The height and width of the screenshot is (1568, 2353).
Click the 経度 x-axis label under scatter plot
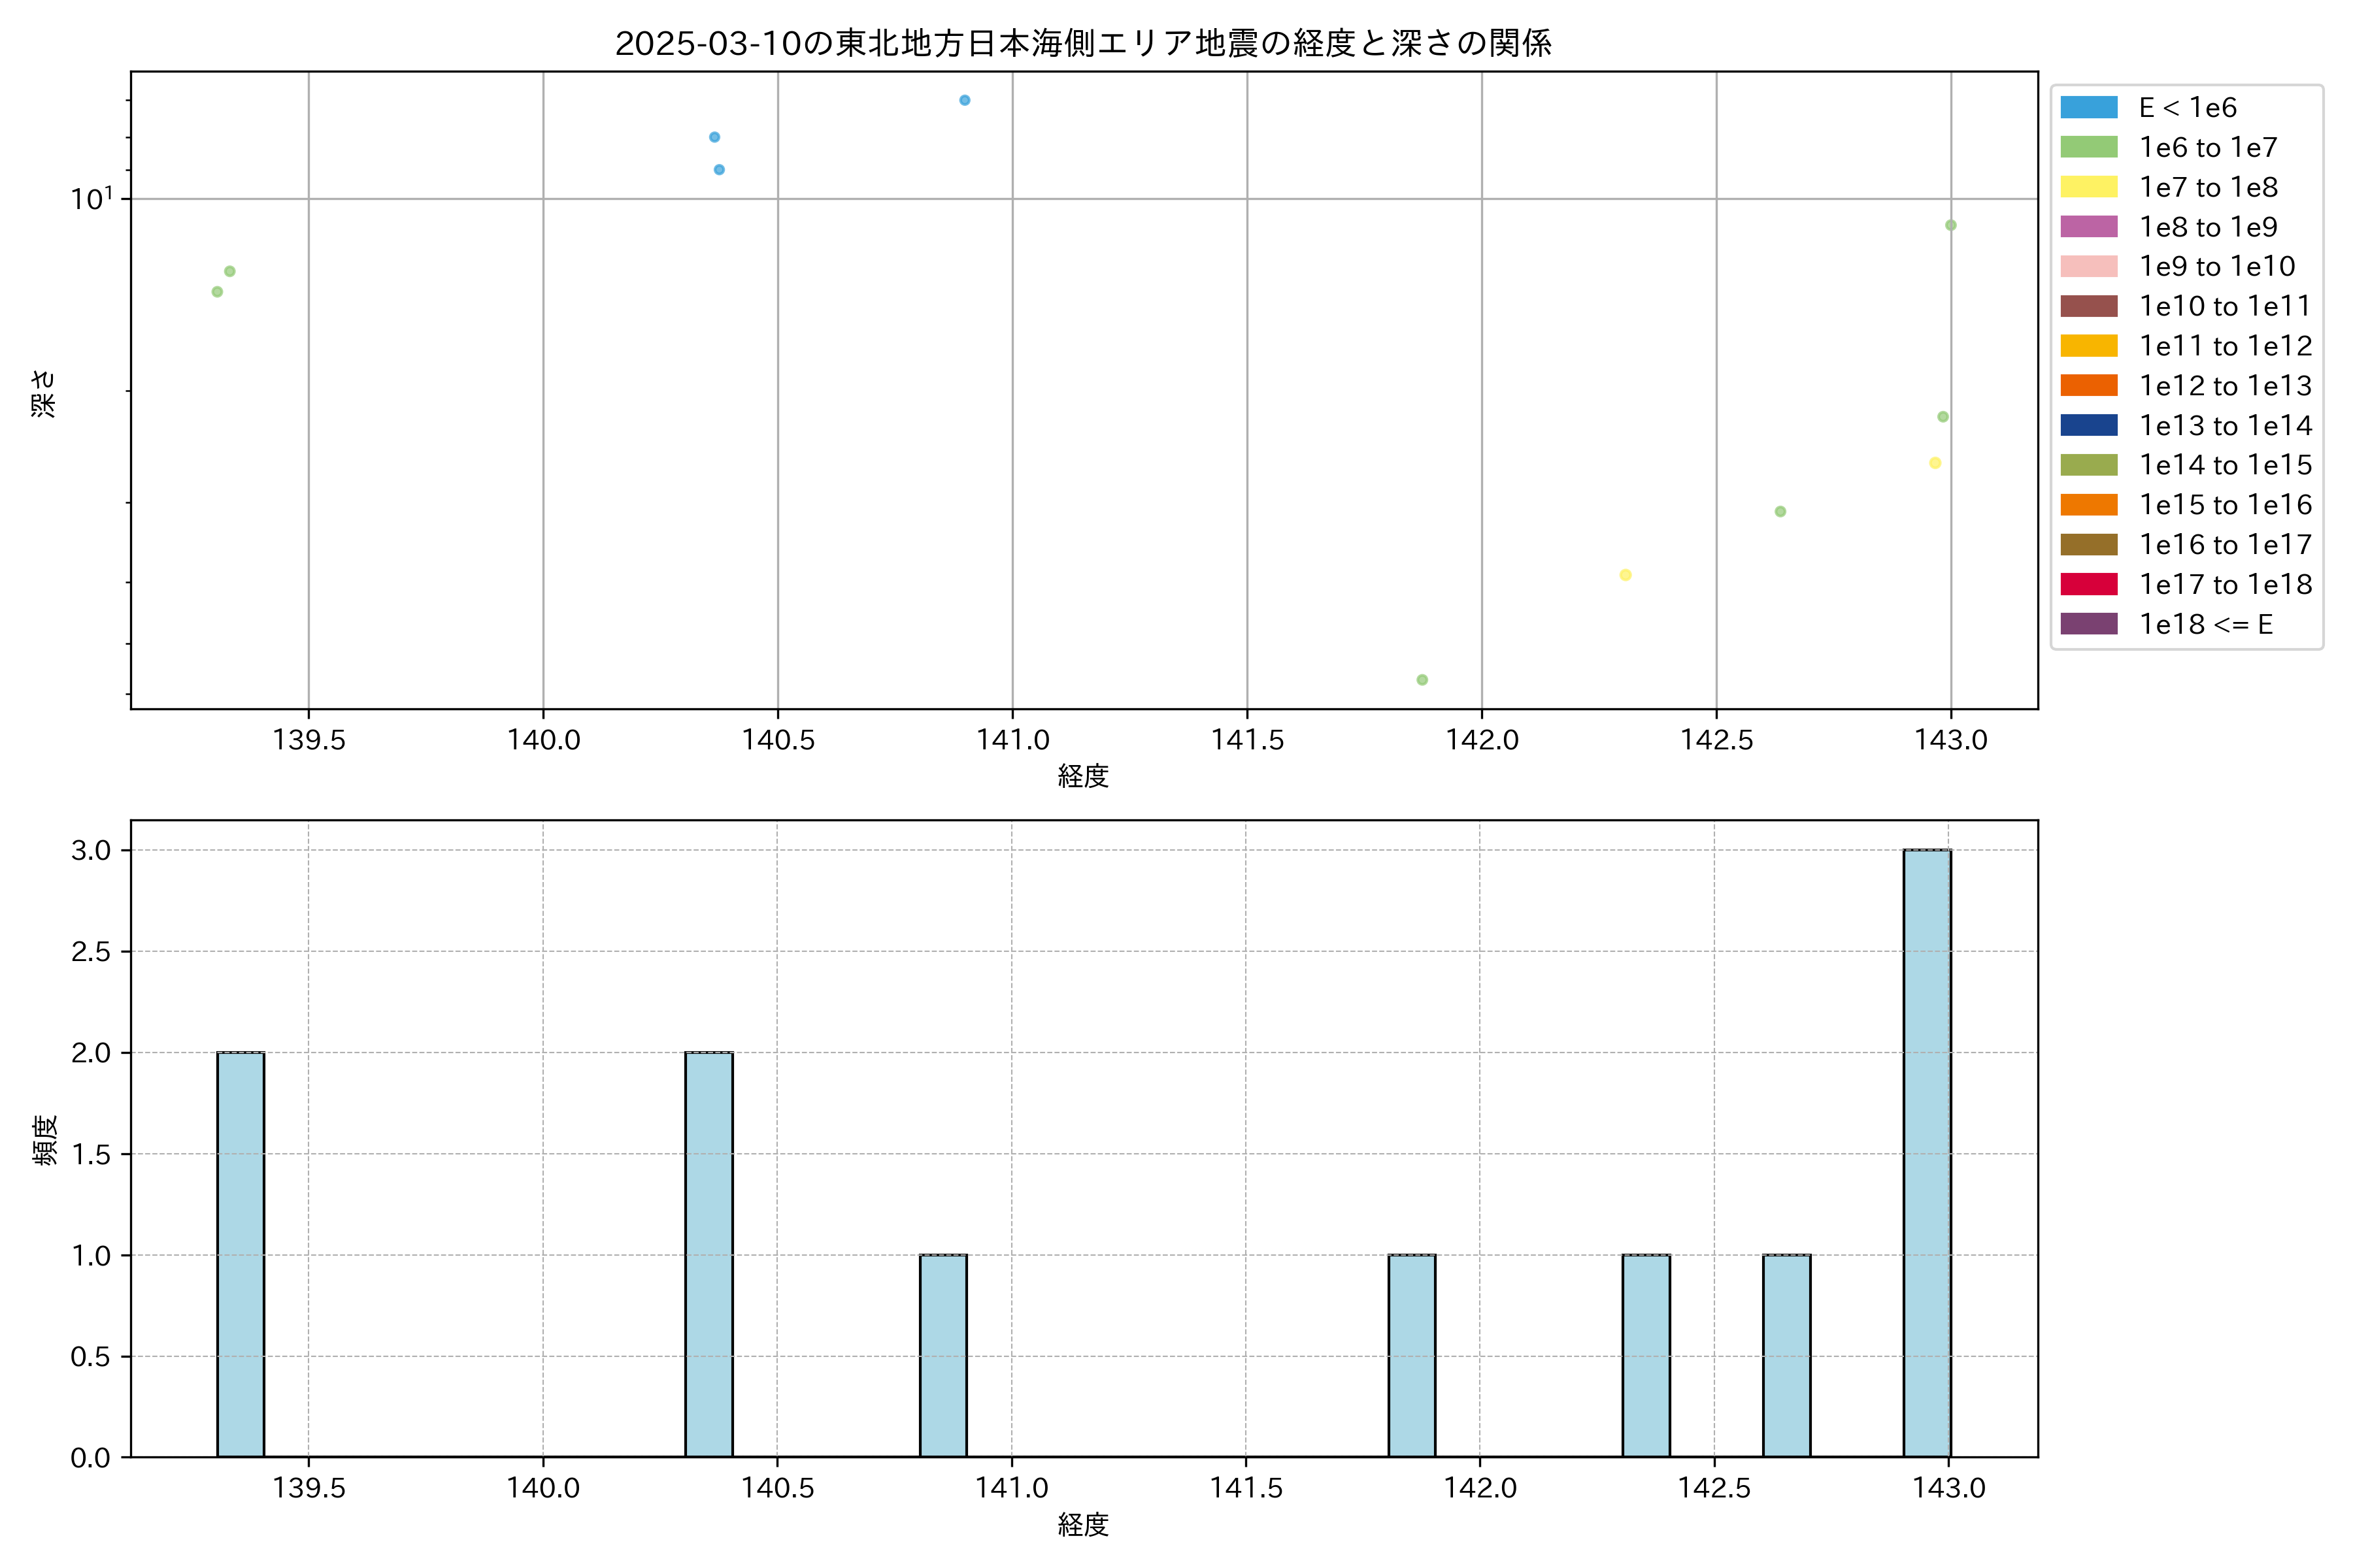1082,776
